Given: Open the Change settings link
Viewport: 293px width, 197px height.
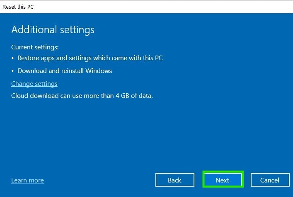Looking at the screenshot, I should [x=34, y=84].
